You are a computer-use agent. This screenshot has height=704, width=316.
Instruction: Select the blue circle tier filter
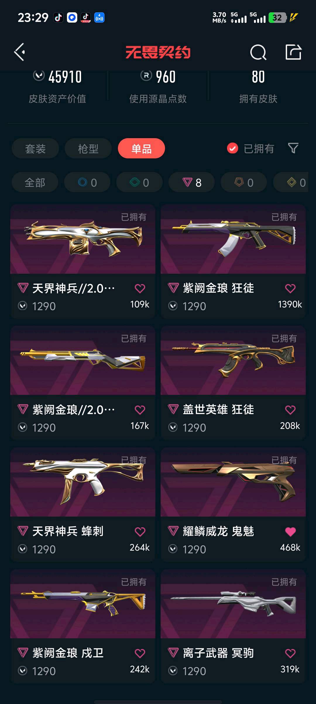coord(87,182)
